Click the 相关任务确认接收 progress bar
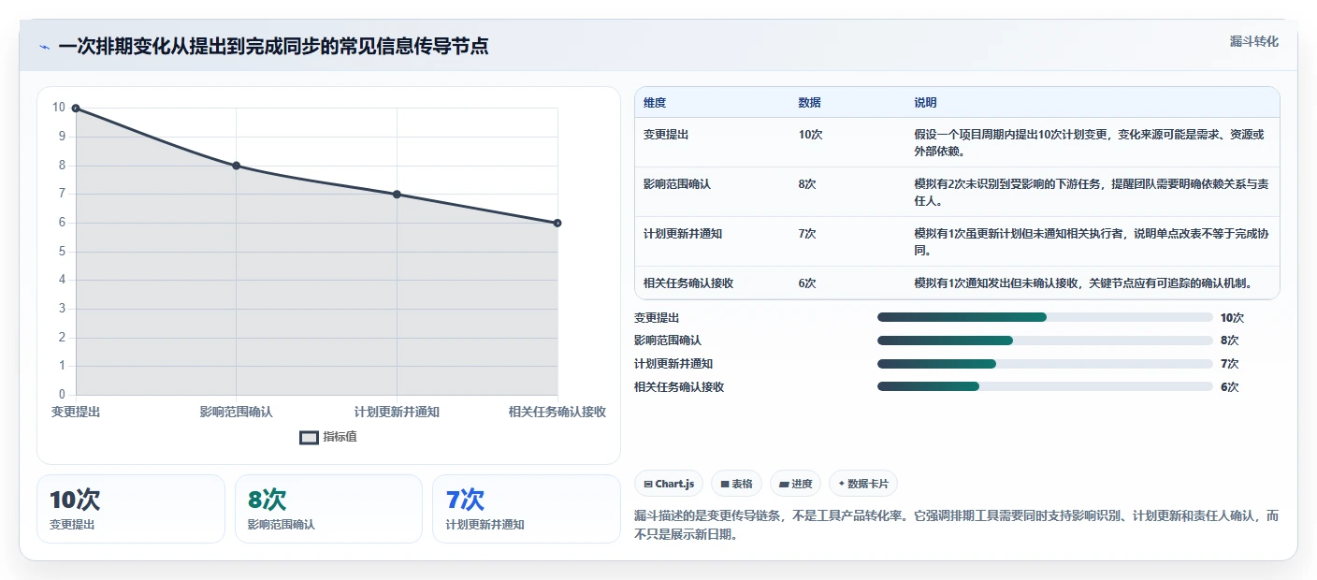The image size is (1317, 580). pos(1045,386)
